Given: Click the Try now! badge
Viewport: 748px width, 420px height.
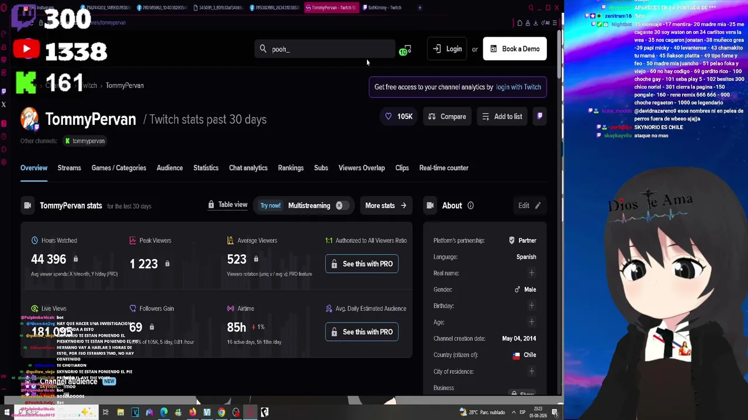Looking at the screenshot, I should click(x=271, y=205).
